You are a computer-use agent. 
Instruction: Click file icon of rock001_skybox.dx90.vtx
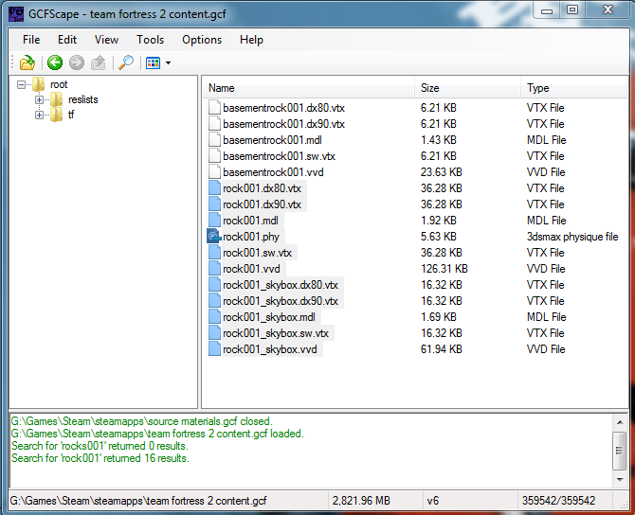(x=214, y=301)
